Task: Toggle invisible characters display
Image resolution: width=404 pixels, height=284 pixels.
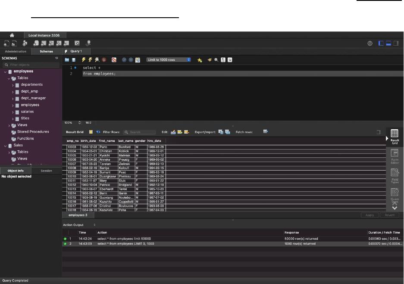Action: (x=223, y=60)
